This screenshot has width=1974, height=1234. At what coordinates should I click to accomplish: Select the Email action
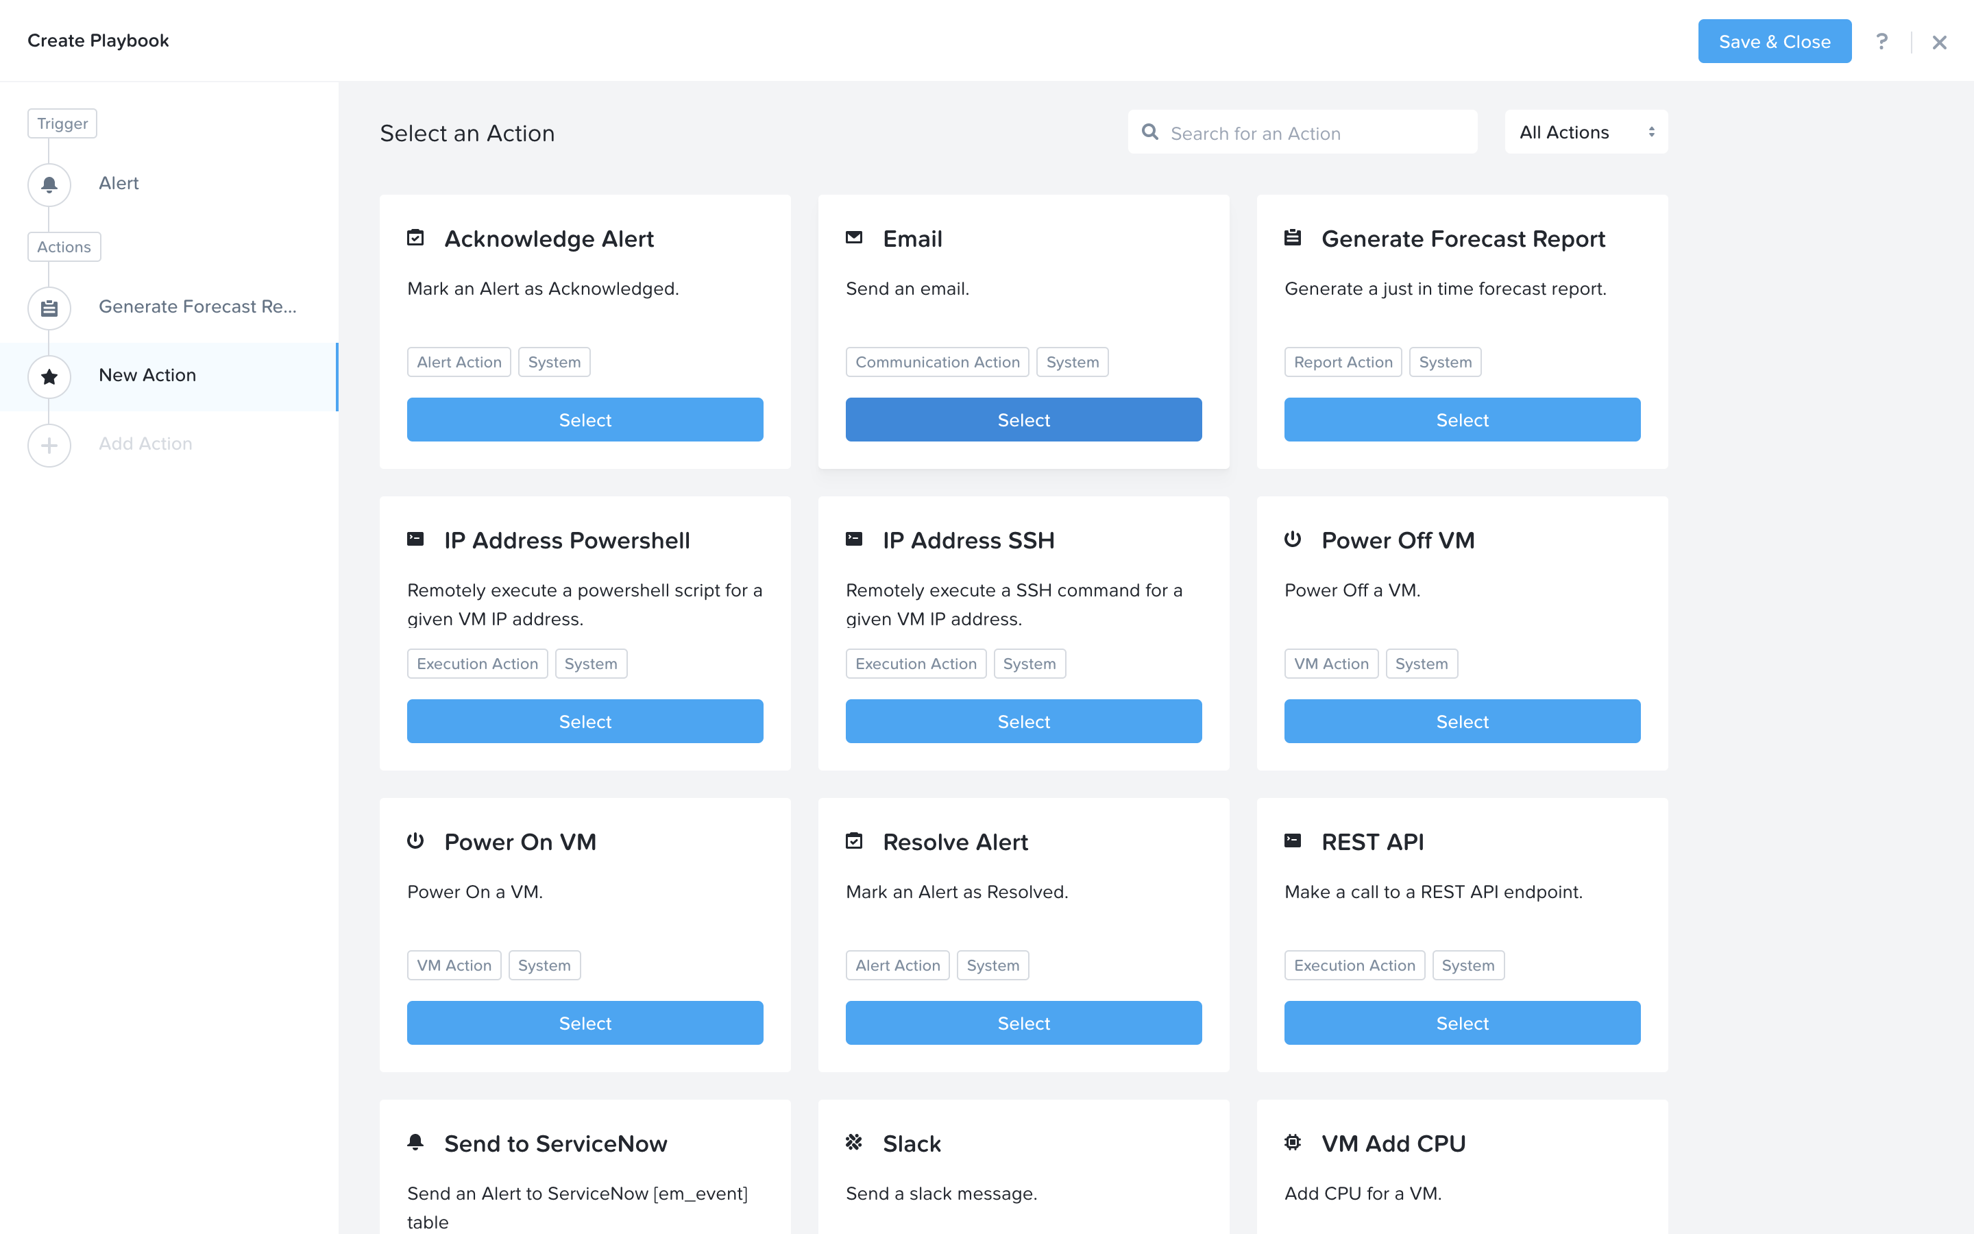point(1024,420)
